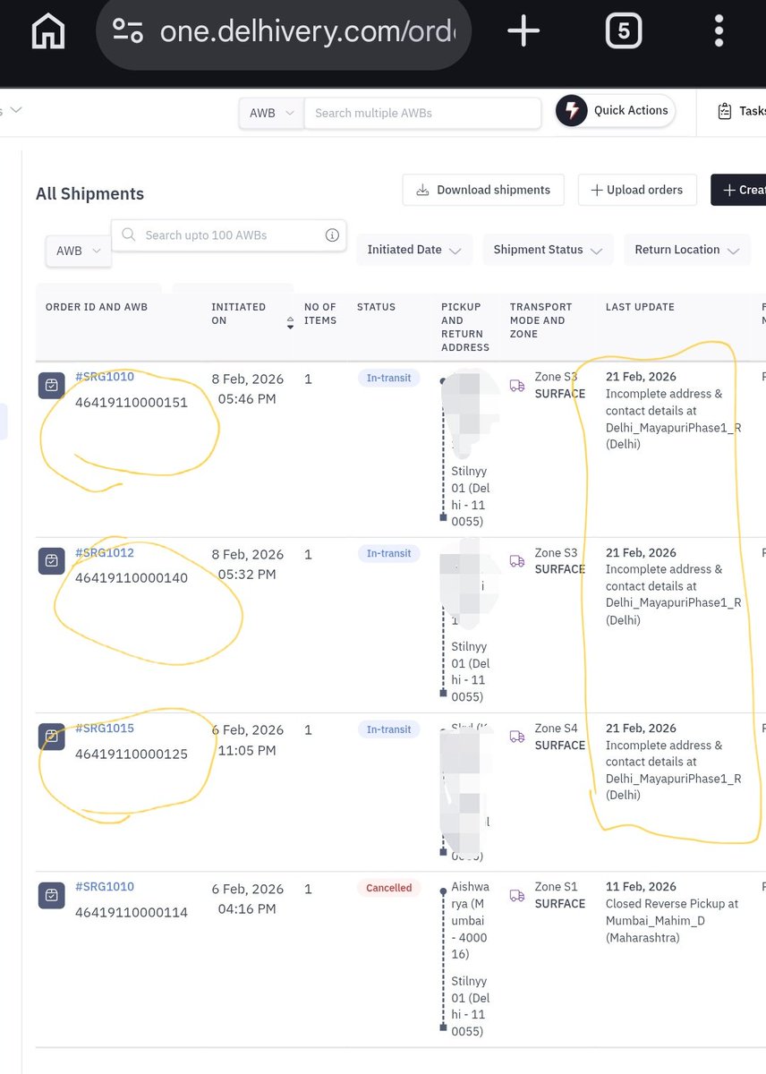The width and height of the screenshot is (766, 1074).
Task: Click truck icon in Zone S1 row
Action: (517, 895)
